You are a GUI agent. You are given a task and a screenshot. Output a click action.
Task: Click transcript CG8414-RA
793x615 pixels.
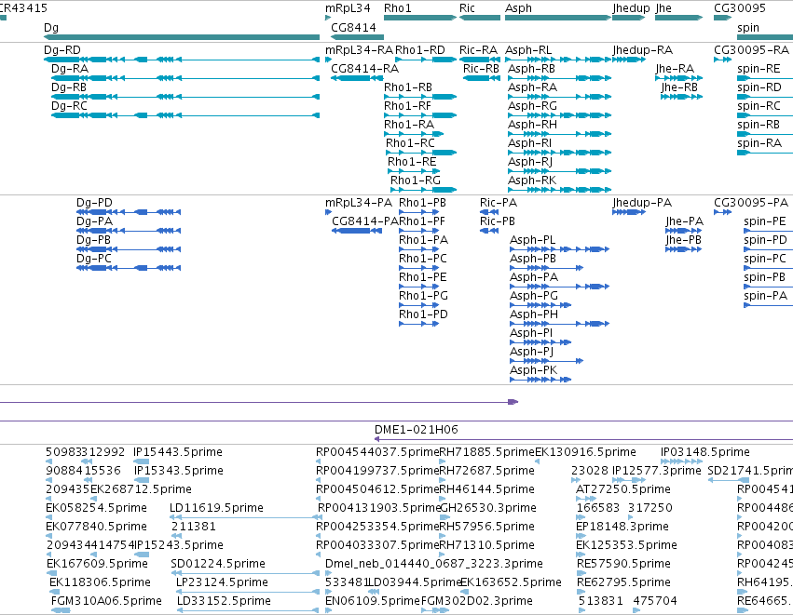click(357, 78)
